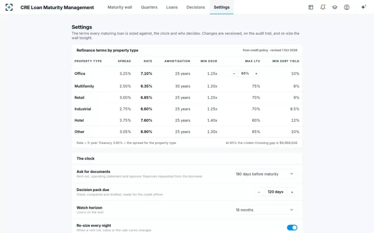Open the Loans tab
Screen dimensions: 374x233
pos(172,7)
